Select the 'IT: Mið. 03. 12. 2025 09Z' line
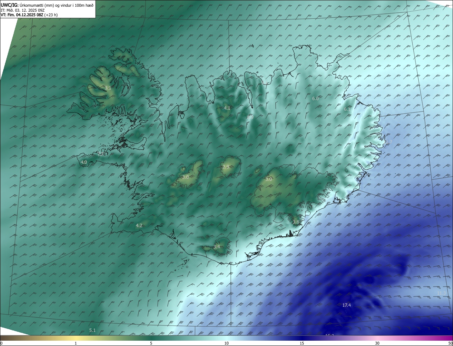Screen dimensions: 453x346 pyautogui.click(x=22, y=10)
